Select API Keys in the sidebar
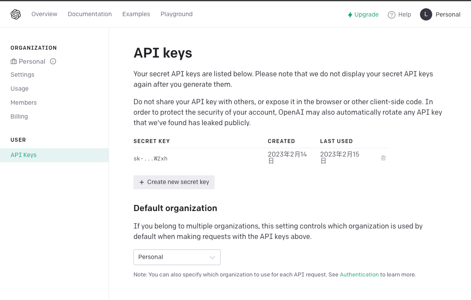The height and width of the screenshot is (300, 471). [x=24, y=155]
